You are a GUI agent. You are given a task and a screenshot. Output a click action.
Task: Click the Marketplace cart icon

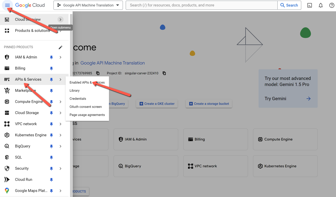click(7, 91)
